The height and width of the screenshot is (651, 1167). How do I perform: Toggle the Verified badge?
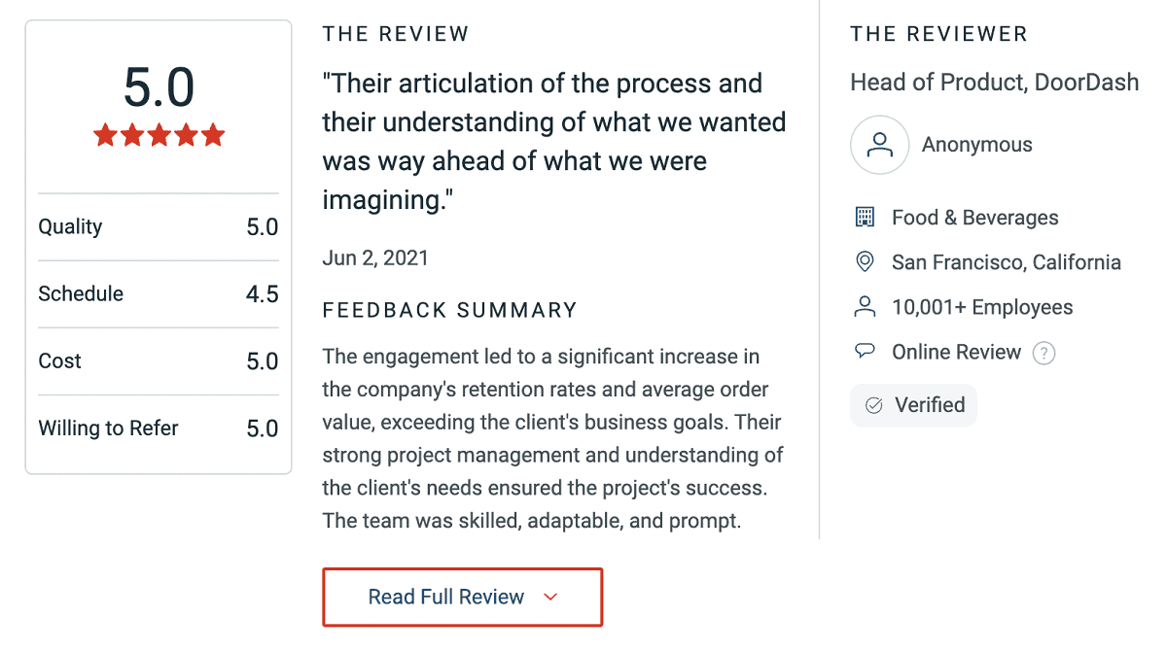pos(913,405)
